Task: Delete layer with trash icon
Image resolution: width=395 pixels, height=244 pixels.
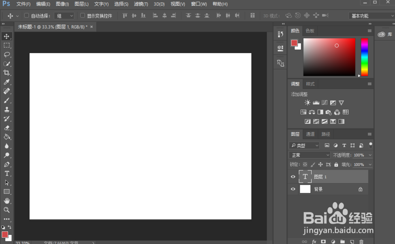Action: click(361, 242)
